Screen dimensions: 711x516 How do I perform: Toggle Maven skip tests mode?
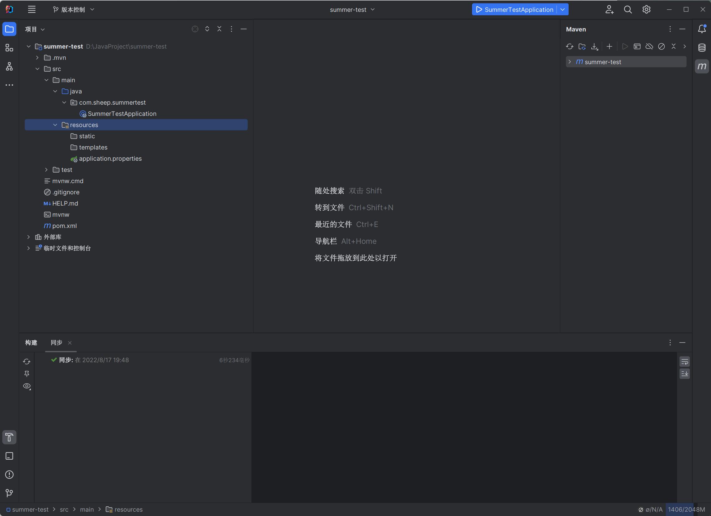point(661,46)
